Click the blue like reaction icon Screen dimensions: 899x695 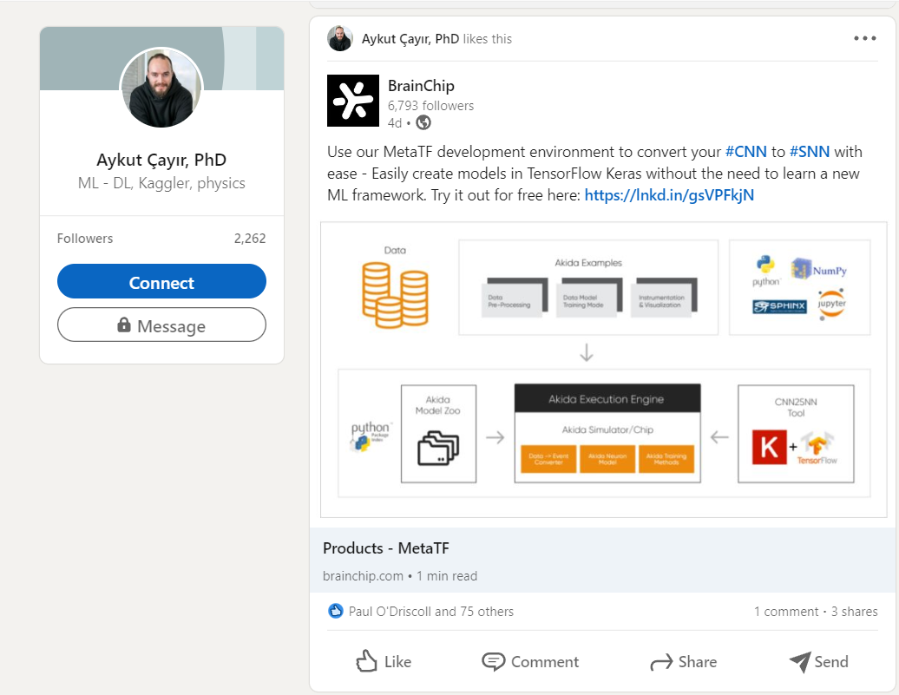tap(336, 612)
